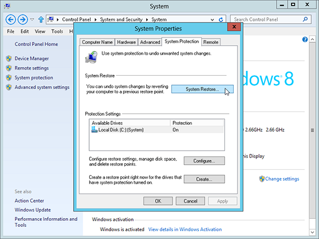Select Local Disk (C:) (System) row
The height and width of the screenshot is (239, 319).
point(157,130)
